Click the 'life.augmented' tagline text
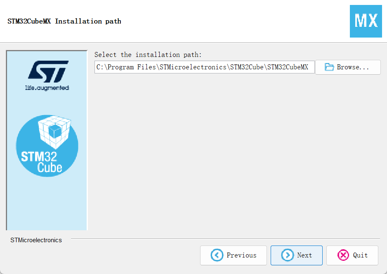The height and width of the screenshot is (274, 387). click(47, 88)
